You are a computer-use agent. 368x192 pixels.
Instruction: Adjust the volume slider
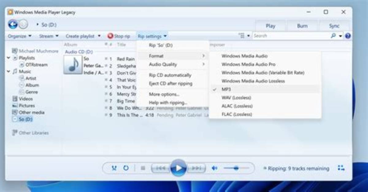[236, 168]
